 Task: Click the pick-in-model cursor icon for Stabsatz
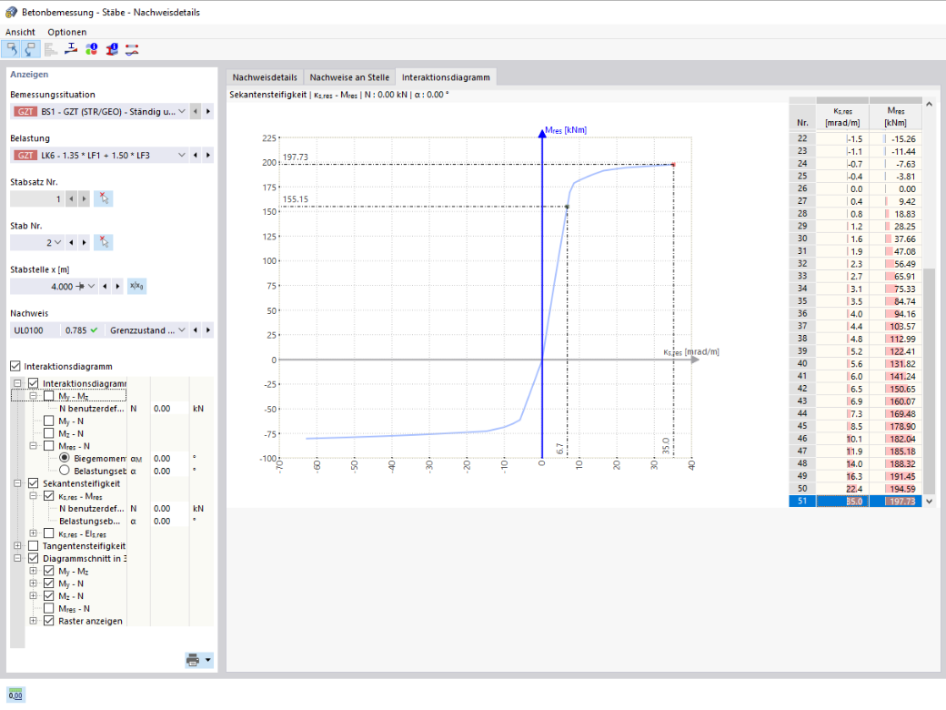103,198
